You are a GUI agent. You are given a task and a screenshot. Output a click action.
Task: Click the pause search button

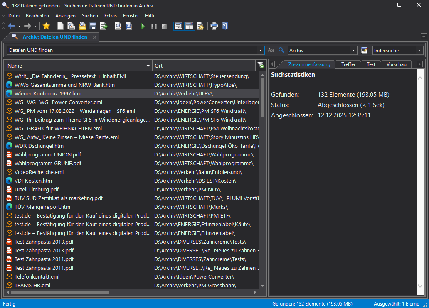(154, 27)
